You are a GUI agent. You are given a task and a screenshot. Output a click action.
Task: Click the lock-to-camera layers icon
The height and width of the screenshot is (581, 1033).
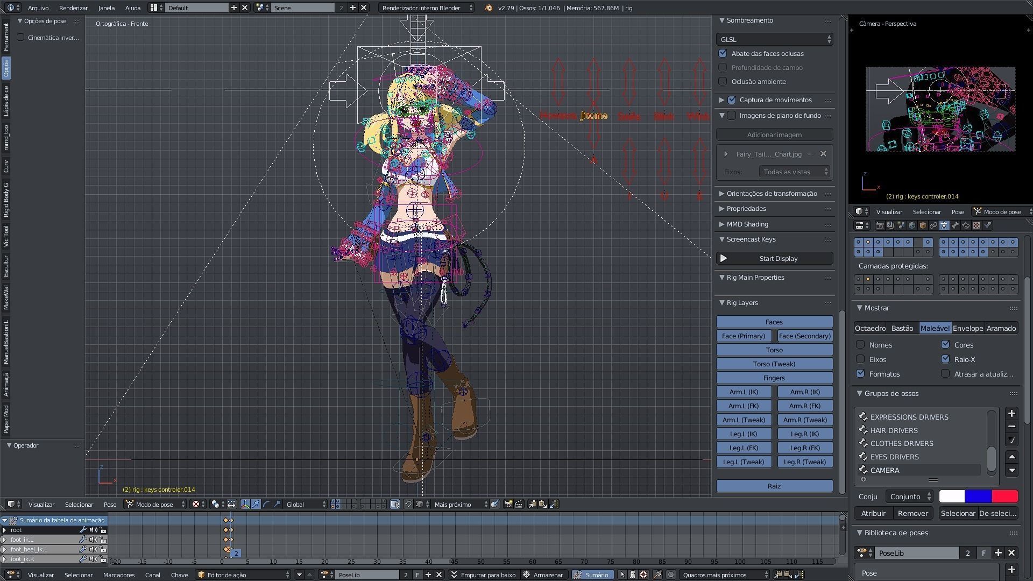(x=395, y=504)
